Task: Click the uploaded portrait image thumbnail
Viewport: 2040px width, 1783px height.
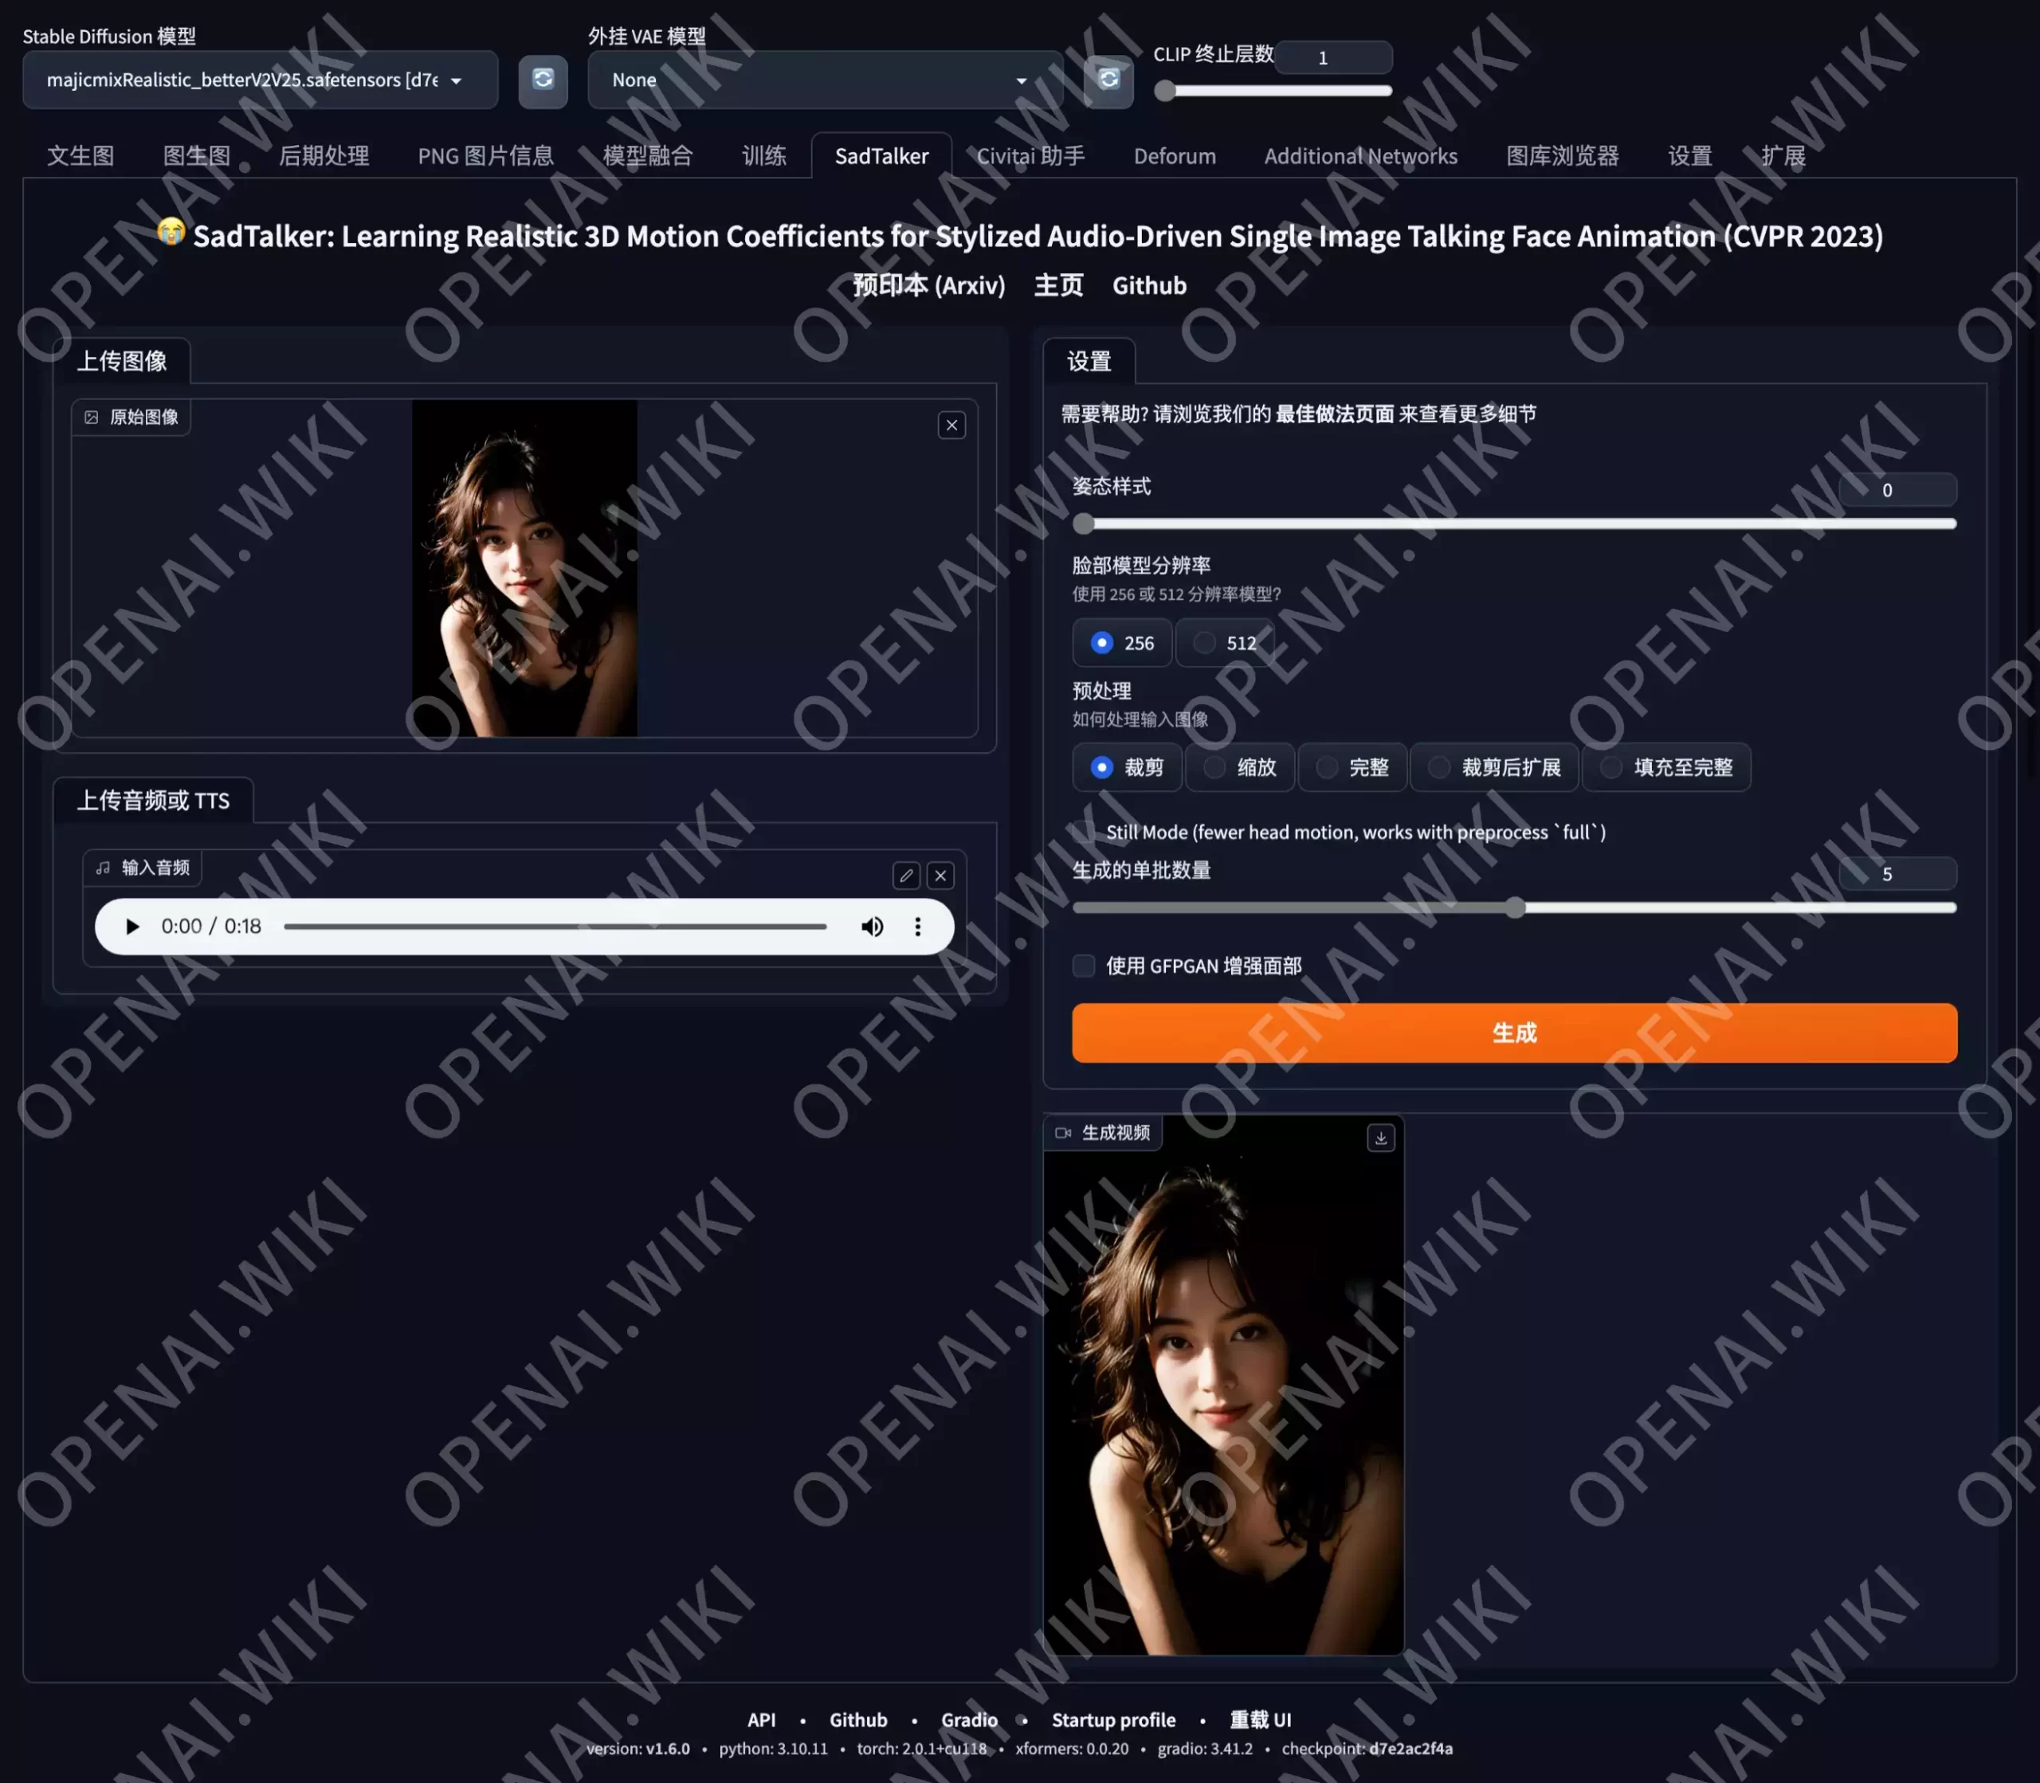Action: (524, 568)
